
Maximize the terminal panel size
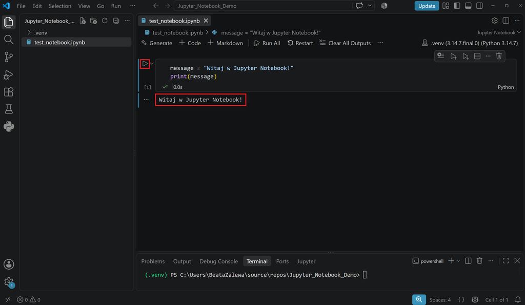506,261
